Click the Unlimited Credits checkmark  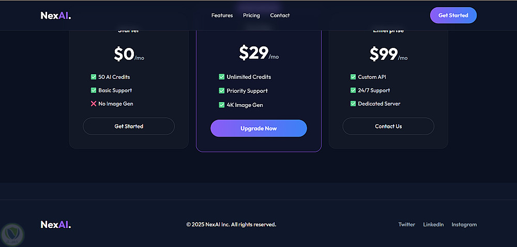point(222,77)
